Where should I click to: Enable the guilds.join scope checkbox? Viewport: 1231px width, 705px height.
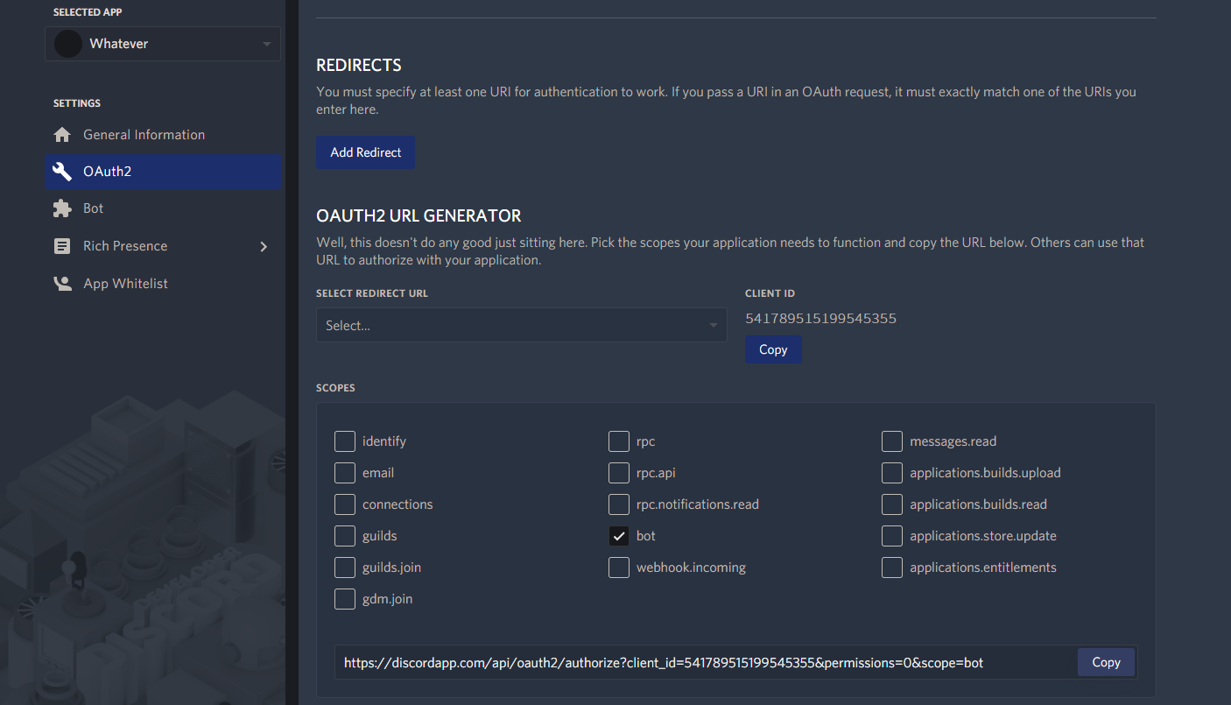coord(345,568)
